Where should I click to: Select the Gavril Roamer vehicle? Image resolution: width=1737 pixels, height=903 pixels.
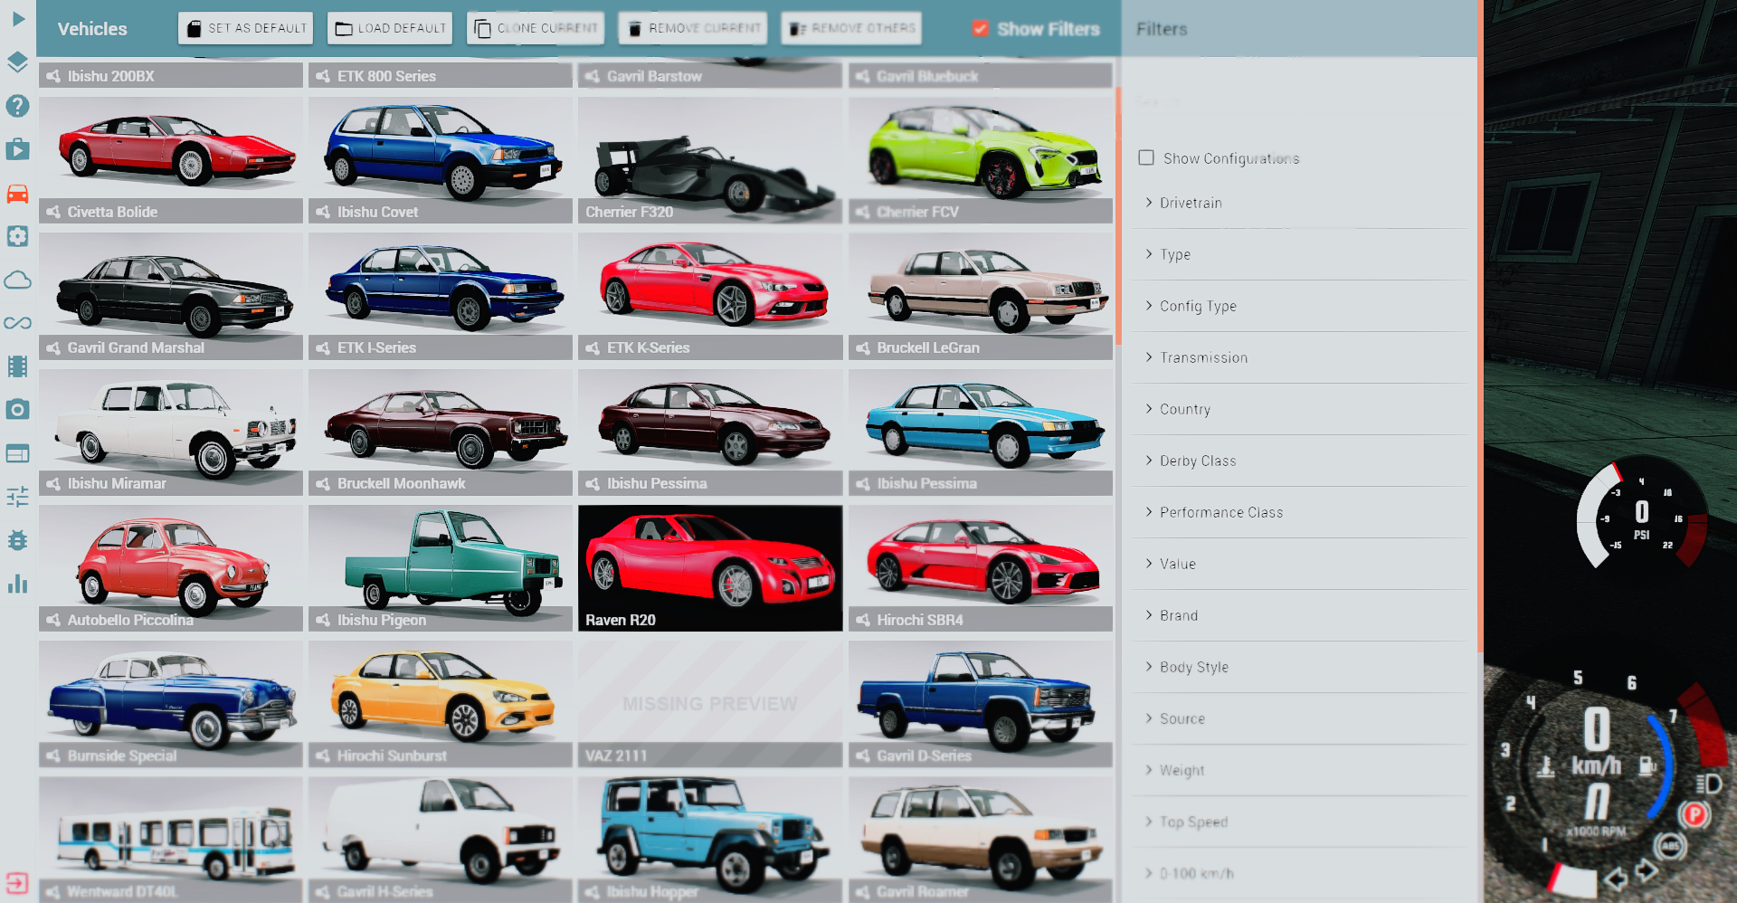tap(981, 840)
